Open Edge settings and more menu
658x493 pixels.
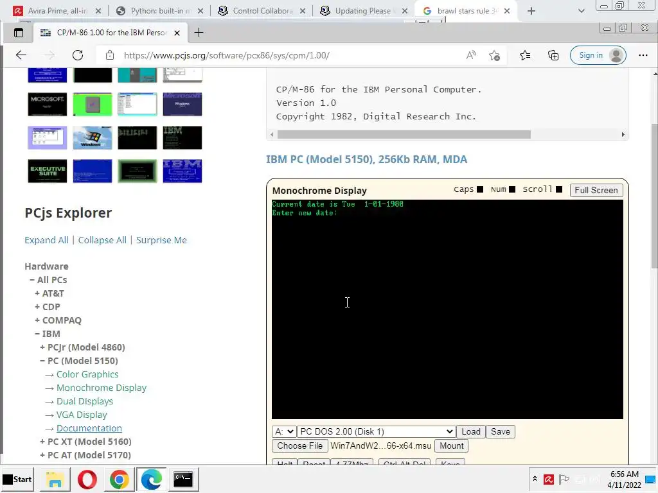point(643,55)
